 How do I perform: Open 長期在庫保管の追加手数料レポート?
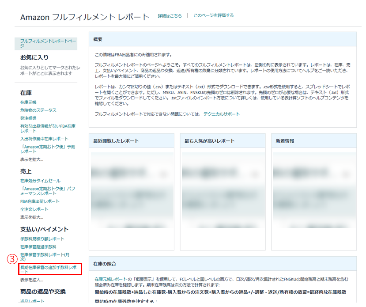point(48,269)
